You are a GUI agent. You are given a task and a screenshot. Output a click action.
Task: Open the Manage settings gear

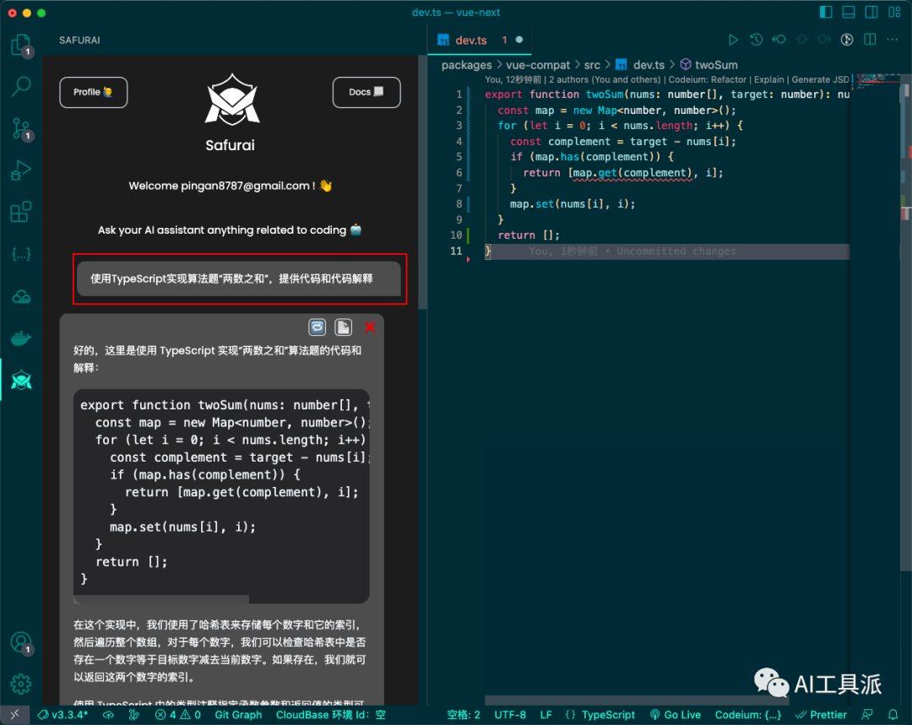coord(21,684)
